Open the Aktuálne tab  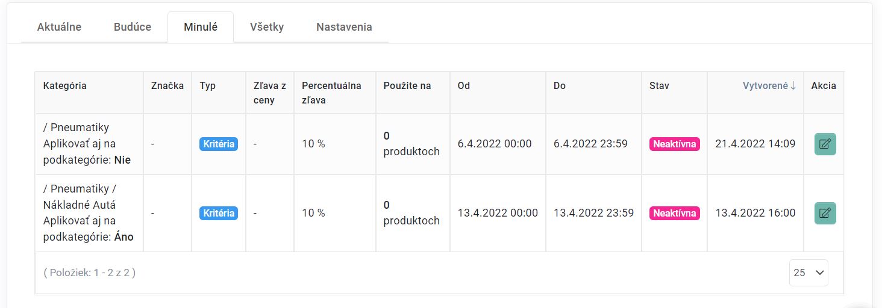pyautogui.click(x=59, y=27)
